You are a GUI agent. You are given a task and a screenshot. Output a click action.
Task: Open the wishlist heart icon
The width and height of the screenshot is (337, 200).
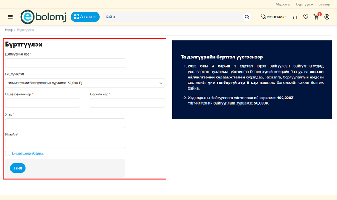[306, 17]
